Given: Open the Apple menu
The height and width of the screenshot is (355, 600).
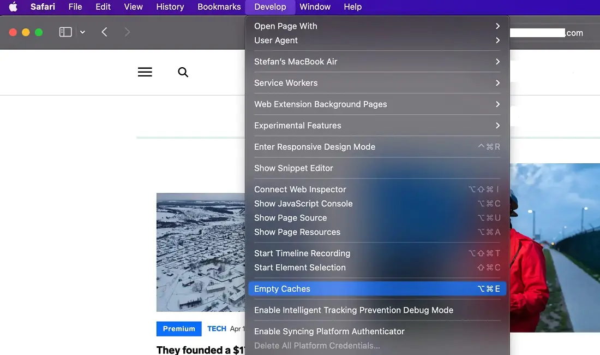Looking at the screenshot, I should [x=14, y=7].
